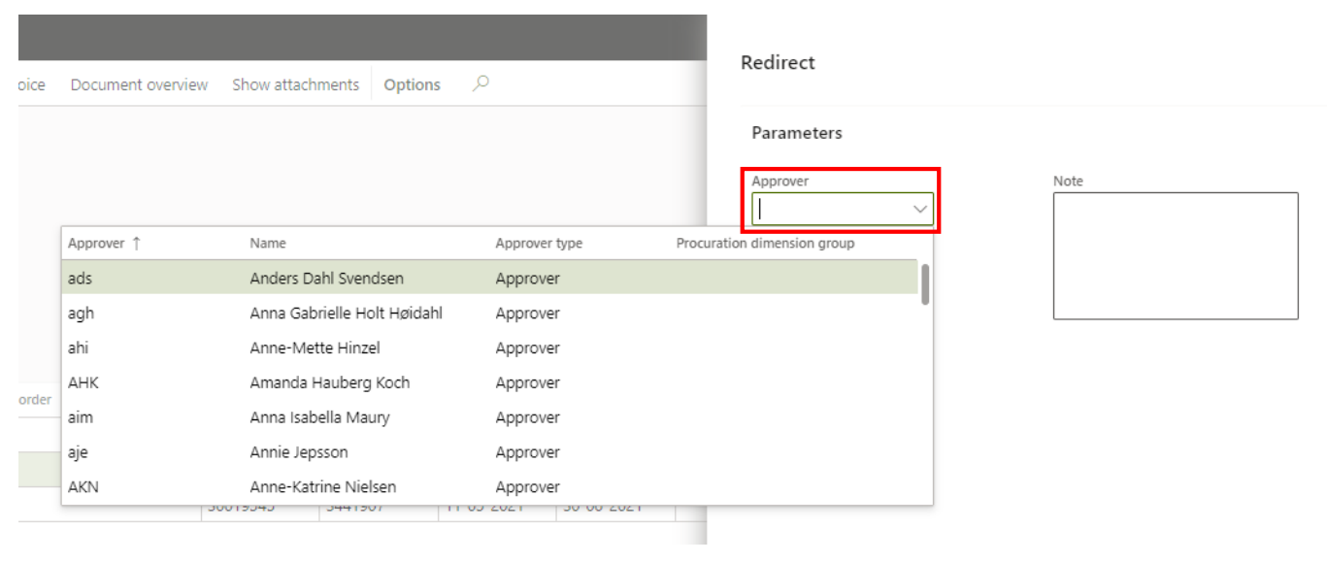Click Show attachments in the toolbar
The width and height of the screenshot is (1327, 563).
(295, 85)
